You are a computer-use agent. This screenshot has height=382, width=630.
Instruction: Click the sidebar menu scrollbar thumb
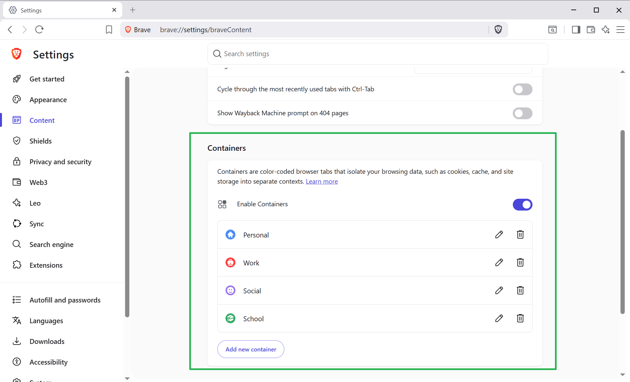(127, 197)
